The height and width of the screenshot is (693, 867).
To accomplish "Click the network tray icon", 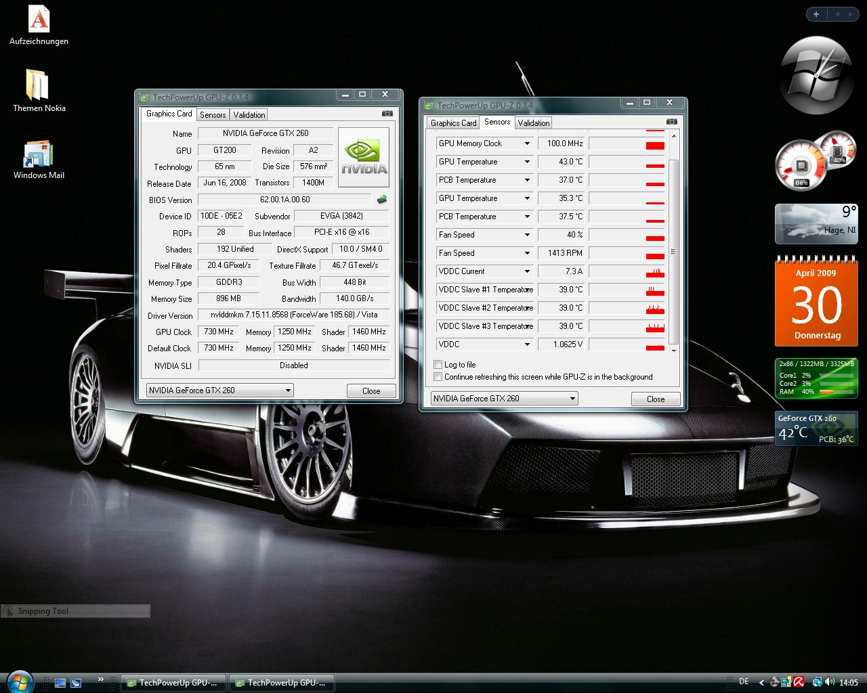I will pos(818,682).
